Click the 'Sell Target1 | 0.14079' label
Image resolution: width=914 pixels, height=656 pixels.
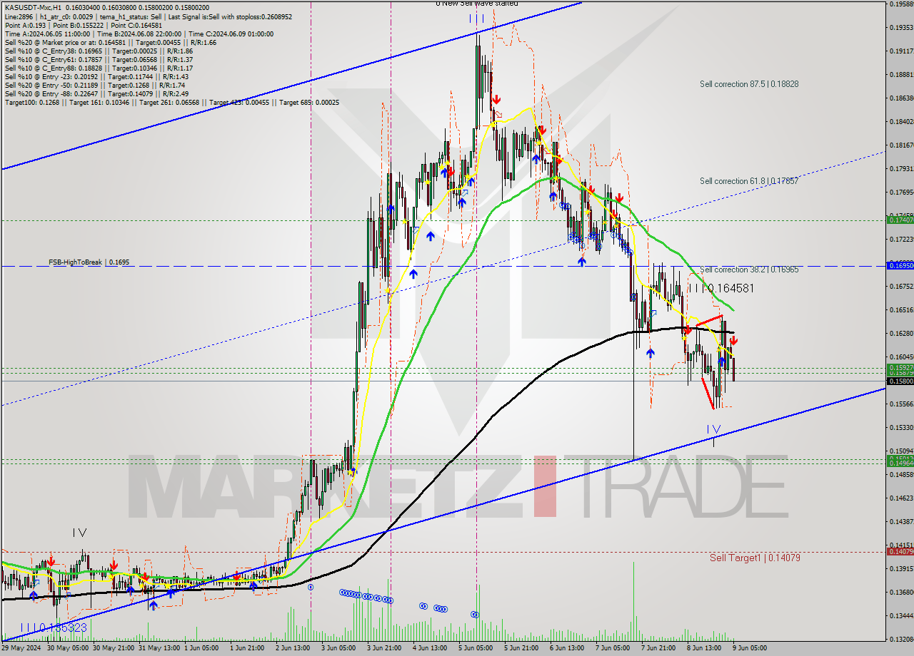(x=755, y=558)
